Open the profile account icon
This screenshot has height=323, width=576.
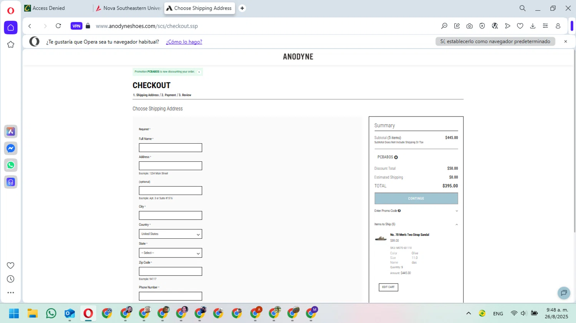tap(558, 26)
